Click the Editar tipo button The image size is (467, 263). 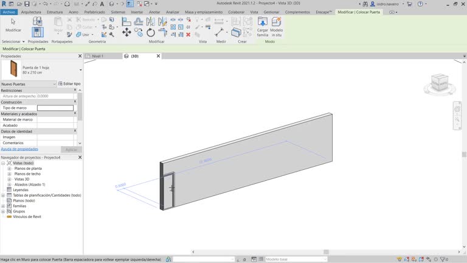70,84
